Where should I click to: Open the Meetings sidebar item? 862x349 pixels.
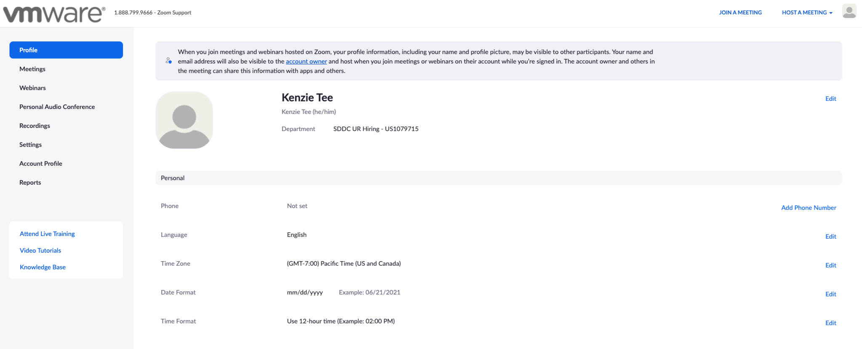point(32,69)
